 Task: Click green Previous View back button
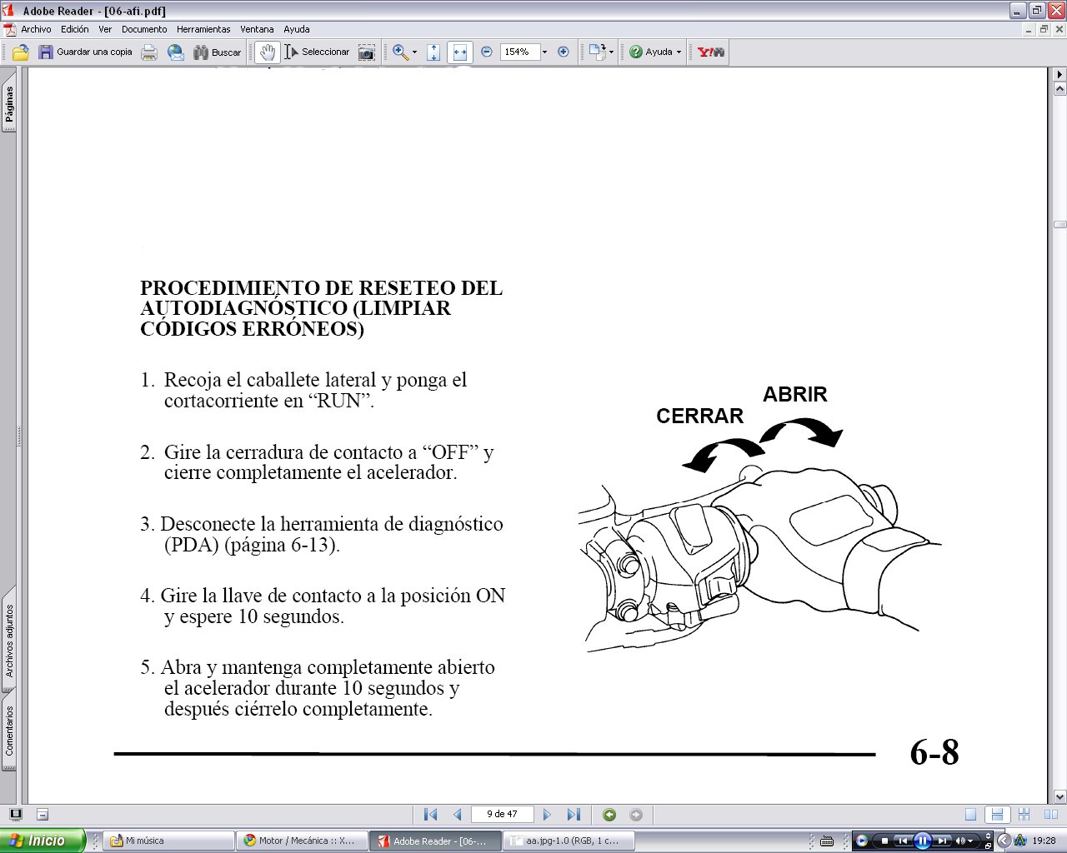tap(609, 815)
